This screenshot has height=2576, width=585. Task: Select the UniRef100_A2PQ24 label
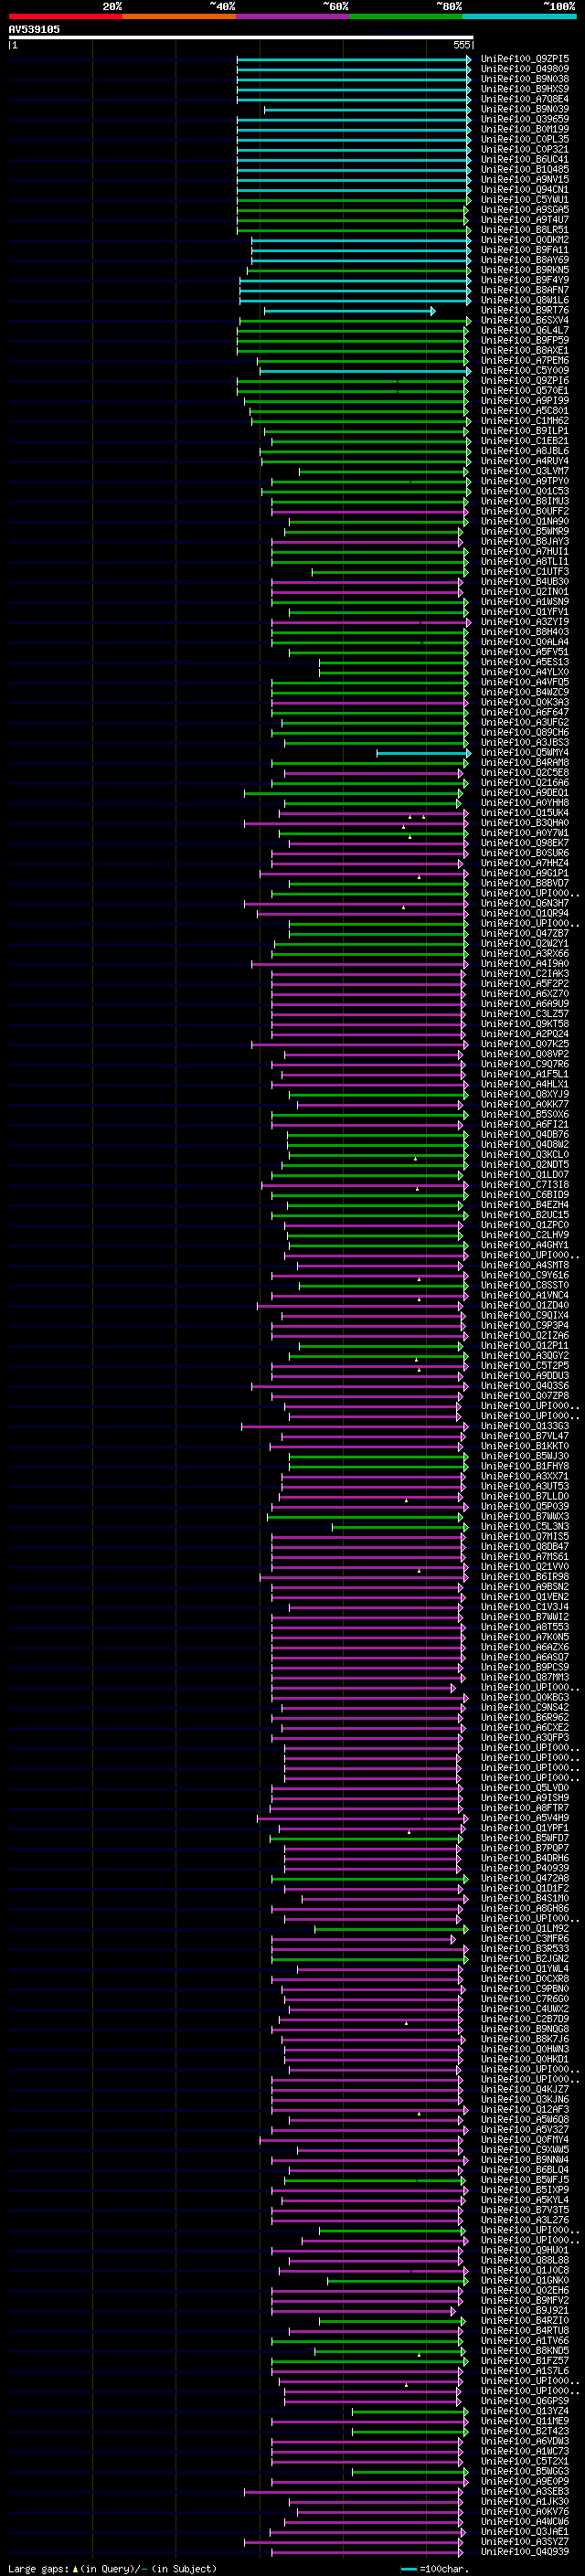524,1033
